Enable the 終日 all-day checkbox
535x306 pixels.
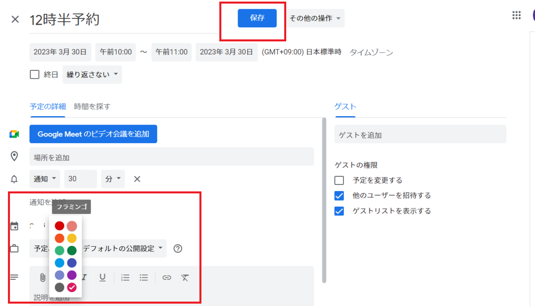pos(35,75)
